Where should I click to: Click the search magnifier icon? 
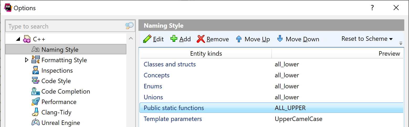point(130,26)
